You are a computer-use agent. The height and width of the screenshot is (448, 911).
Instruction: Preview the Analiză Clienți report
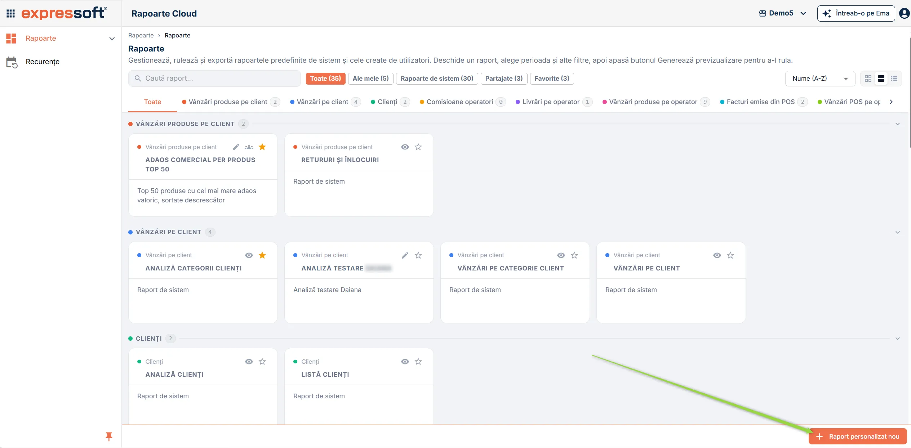pos(249,362)
